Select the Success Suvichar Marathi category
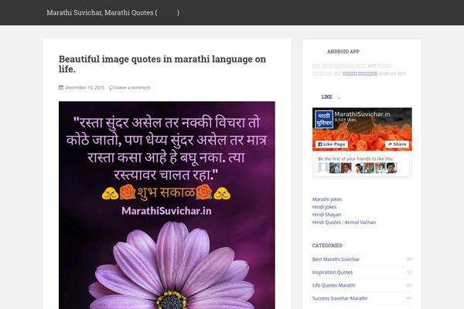464x309 pixels. tap(339, 298)
